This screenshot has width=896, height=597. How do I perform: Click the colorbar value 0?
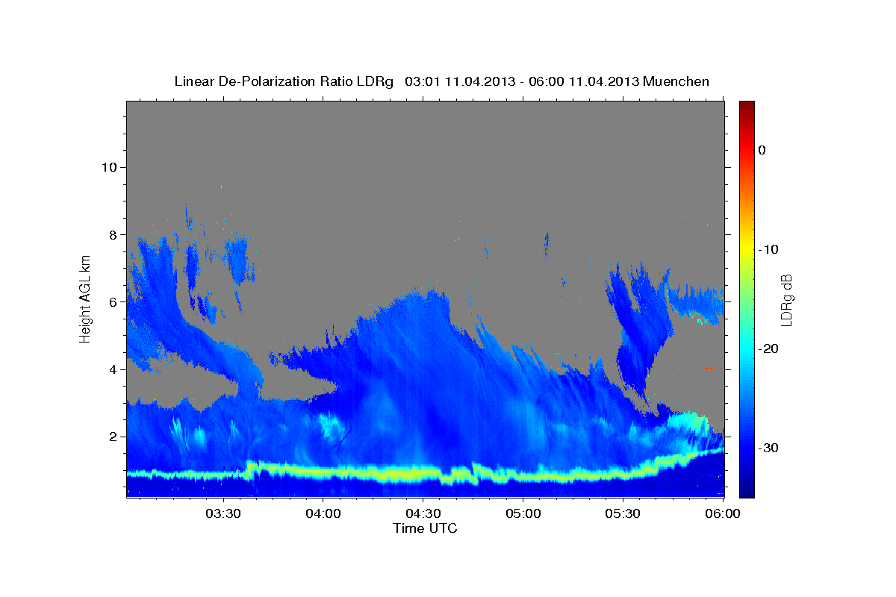(x=762, y=150)
